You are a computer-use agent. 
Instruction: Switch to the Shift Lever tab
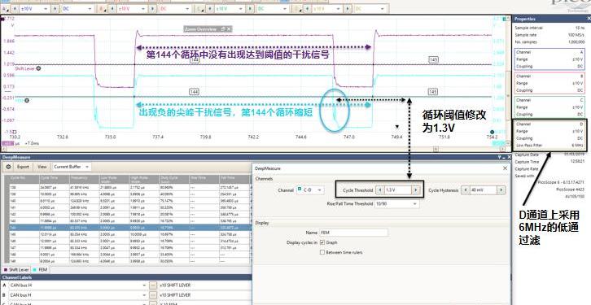pos(15,269)
